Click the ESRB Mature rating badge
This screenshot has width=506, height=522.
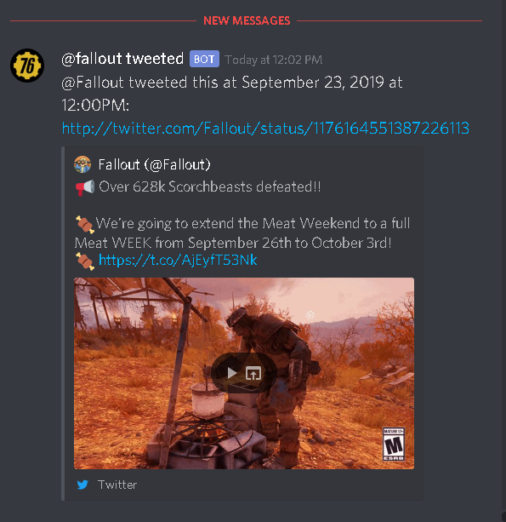pyautogui.click(x=393, y=444)
